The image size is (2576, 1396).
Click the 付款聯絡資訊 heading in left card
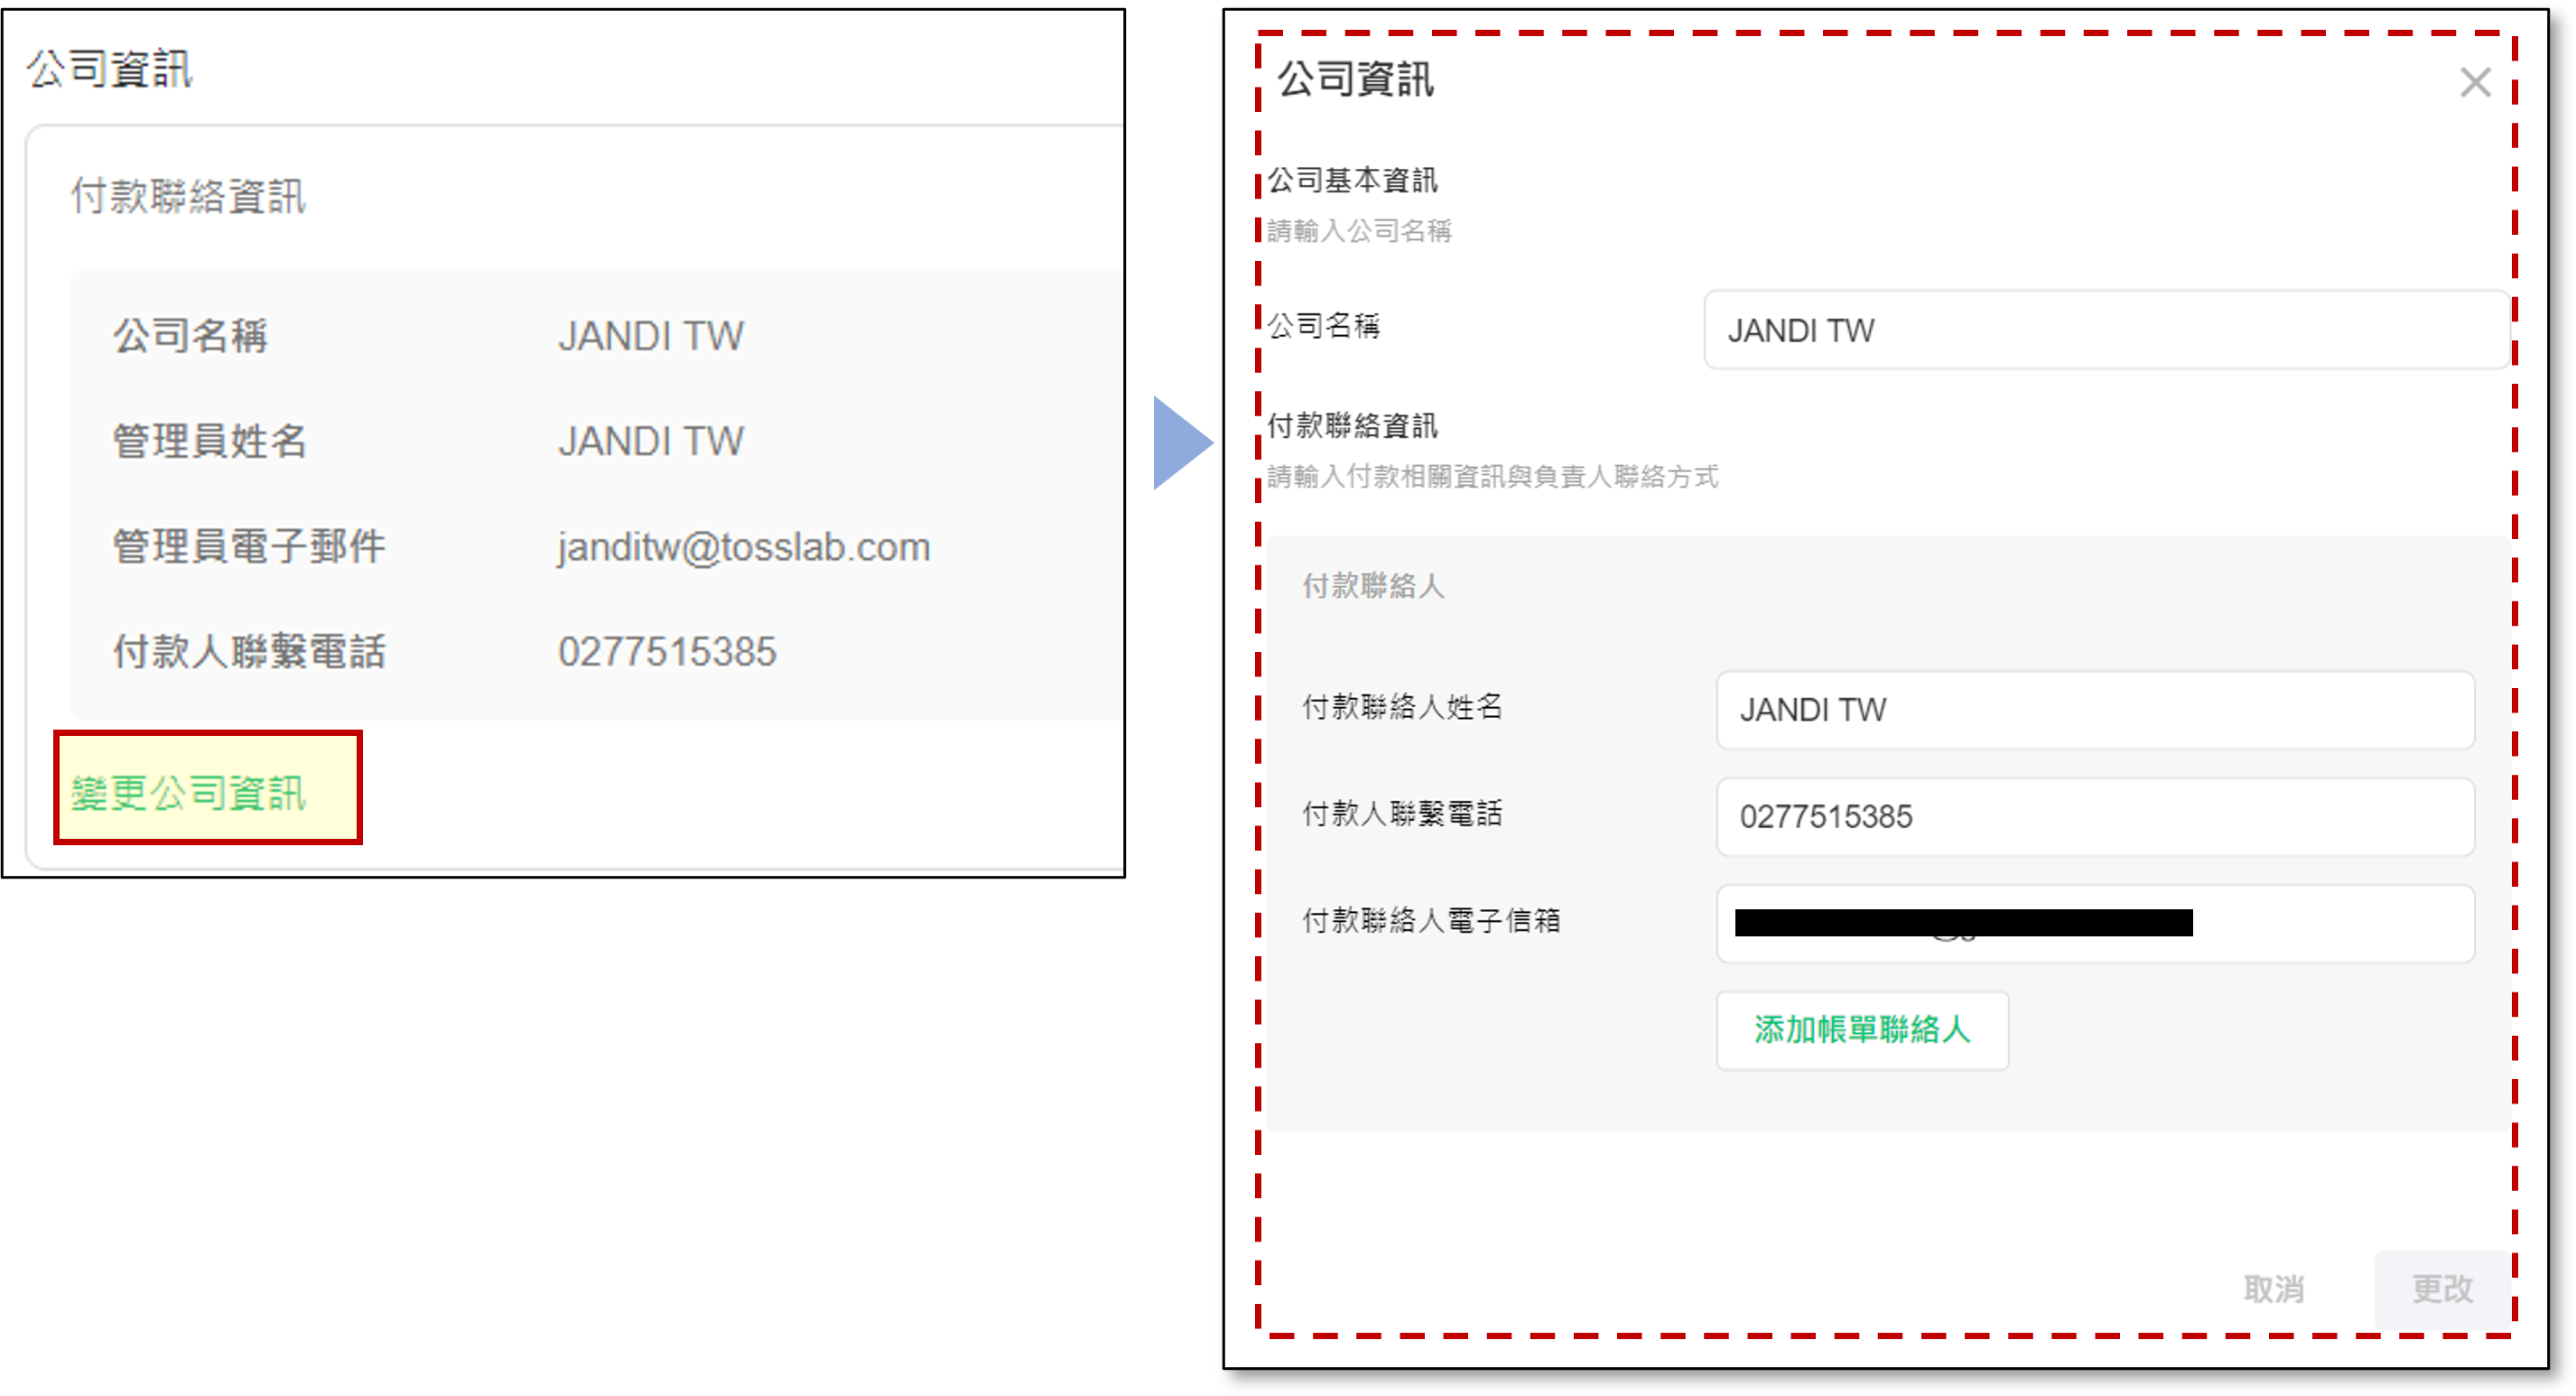[188, 196]
